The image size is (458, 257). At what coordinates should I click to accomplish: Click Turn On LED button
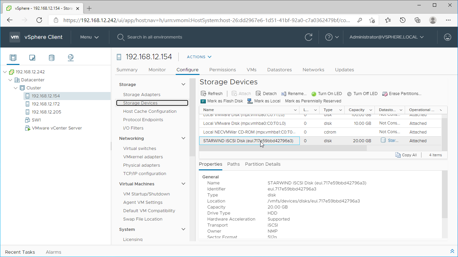[x=327, y=94]
